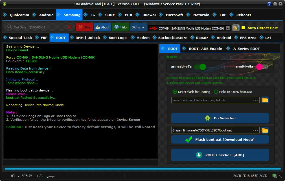
Task: Switch to ROOT+ADB Enable tab
Action: click(x=202, y=49)
